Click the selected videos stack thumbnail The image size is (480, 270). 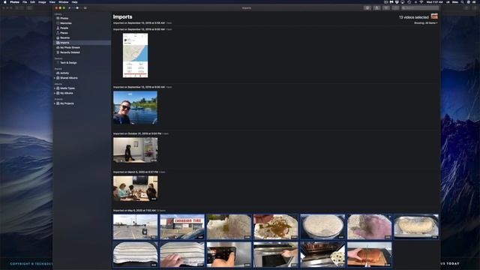click(434, 16)
